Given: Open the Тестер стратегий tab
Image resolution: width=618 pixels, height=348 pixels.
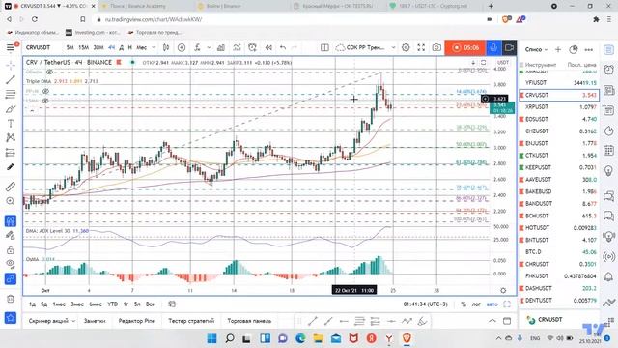Looking at the screenshot, I should pos(191,321).
